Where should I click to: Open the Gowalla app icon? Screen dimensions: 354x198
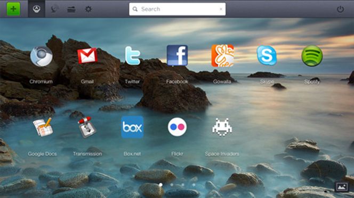(222, 56)
